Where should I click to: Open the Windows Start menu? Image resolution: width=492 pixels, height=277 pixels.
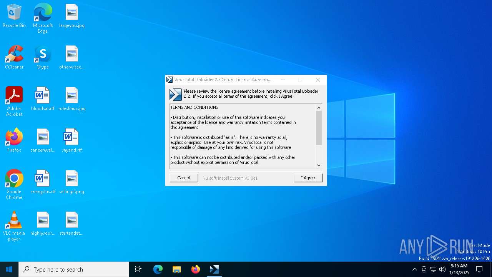pyautogui.click(x=9, y=269)
